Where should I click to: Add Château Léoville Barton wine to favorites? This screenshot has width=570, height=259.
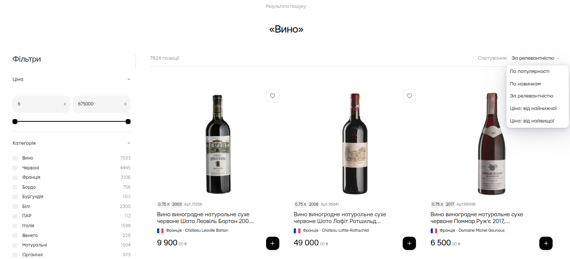273,96
